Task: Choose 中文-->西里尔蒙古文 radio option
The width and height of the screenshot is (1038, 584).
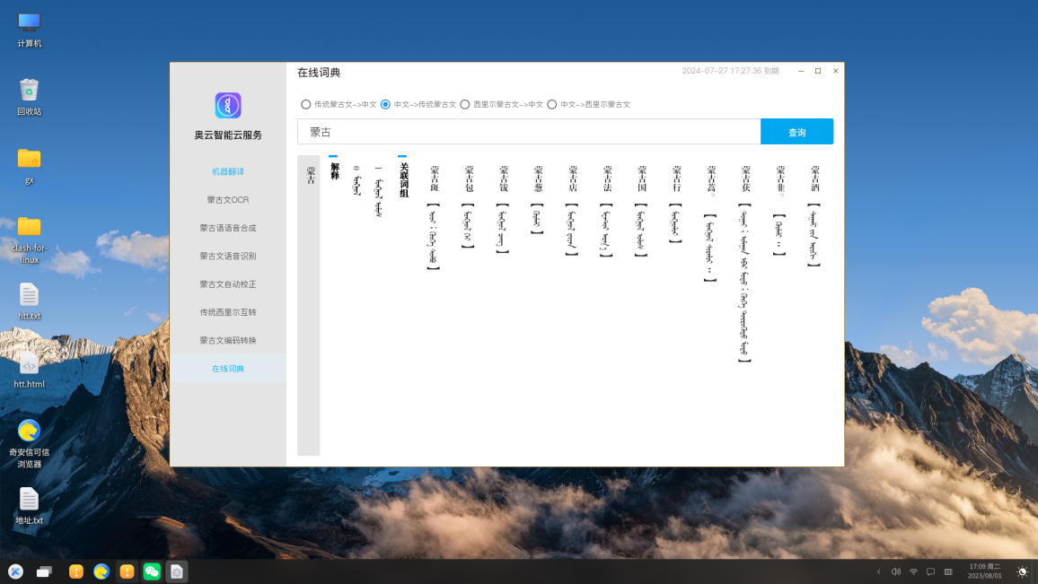Action: [552, 104]
